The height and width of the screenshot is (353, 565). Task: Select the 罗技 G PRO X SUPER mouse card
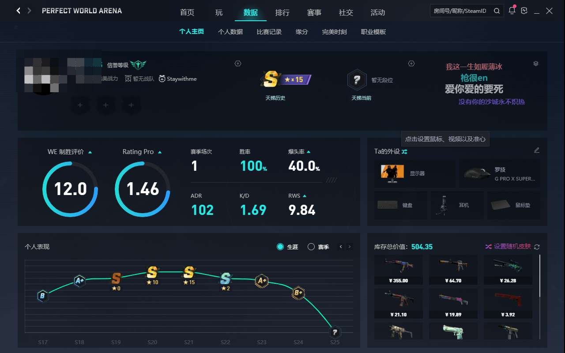point(500,174)
